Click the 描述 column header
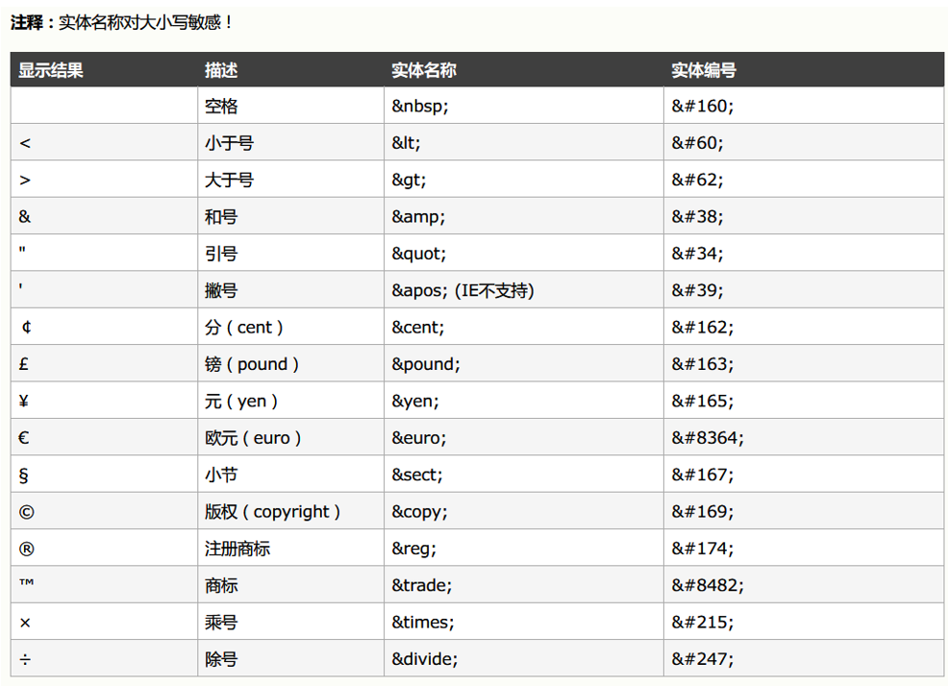The width and height of the screenshot is (948, 686). tap(221, 70)
